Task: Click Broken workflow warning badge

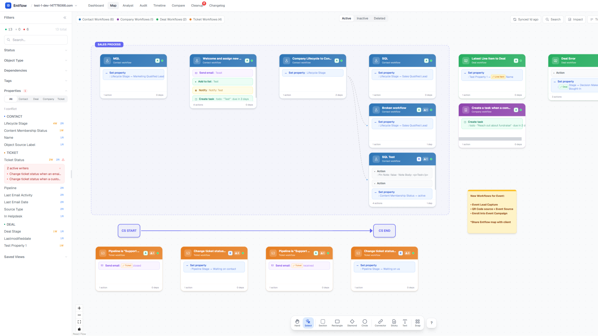Action: tap(426, 110)
